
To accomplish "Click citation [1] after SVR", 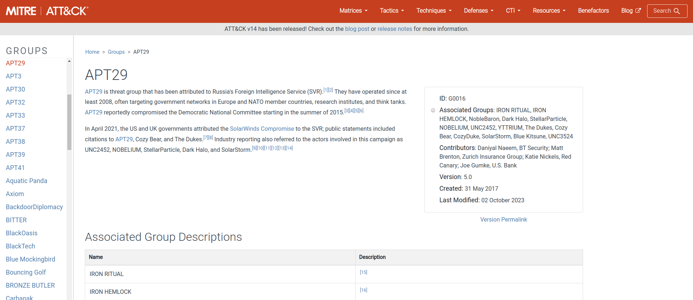I will coord(326,90).
